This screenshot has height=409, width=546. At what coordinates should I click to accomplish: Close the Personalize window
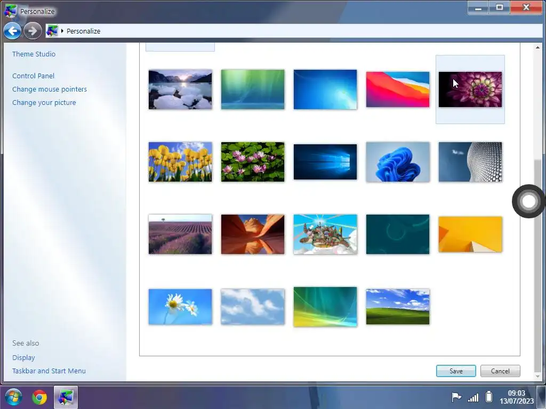tap(526, 7)
